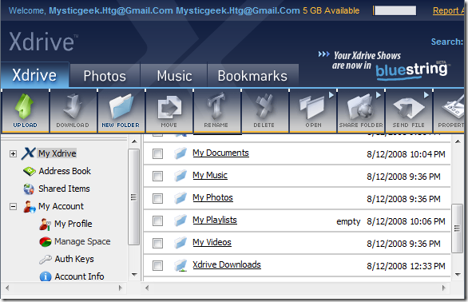This screenshot has width=468, height=302.
Task: Click the My Music folder icon
Action: pyautogui.click(x=180, y=176)
